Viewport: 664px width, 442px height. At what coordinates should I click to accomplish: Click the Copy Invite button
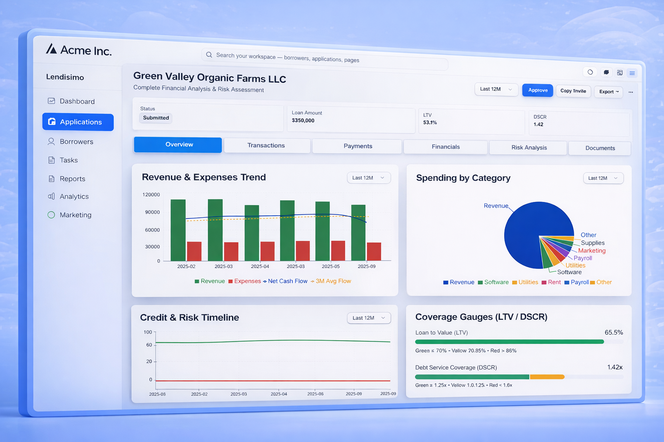(x=573, y=91)
